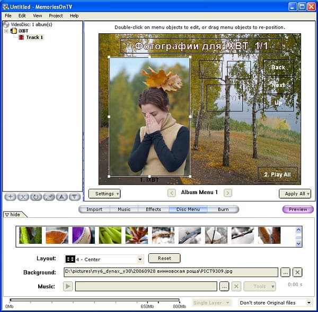Go to next album menu arrow
The image size is (318, 312).
click(228, 193)
